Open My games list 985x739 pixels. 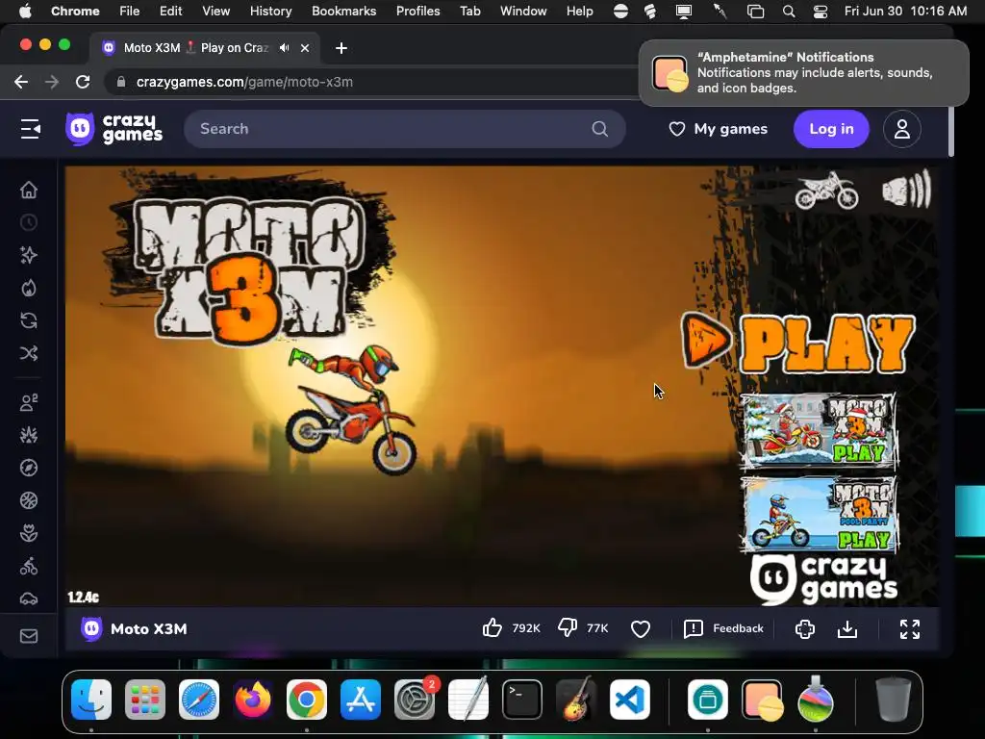718,129
